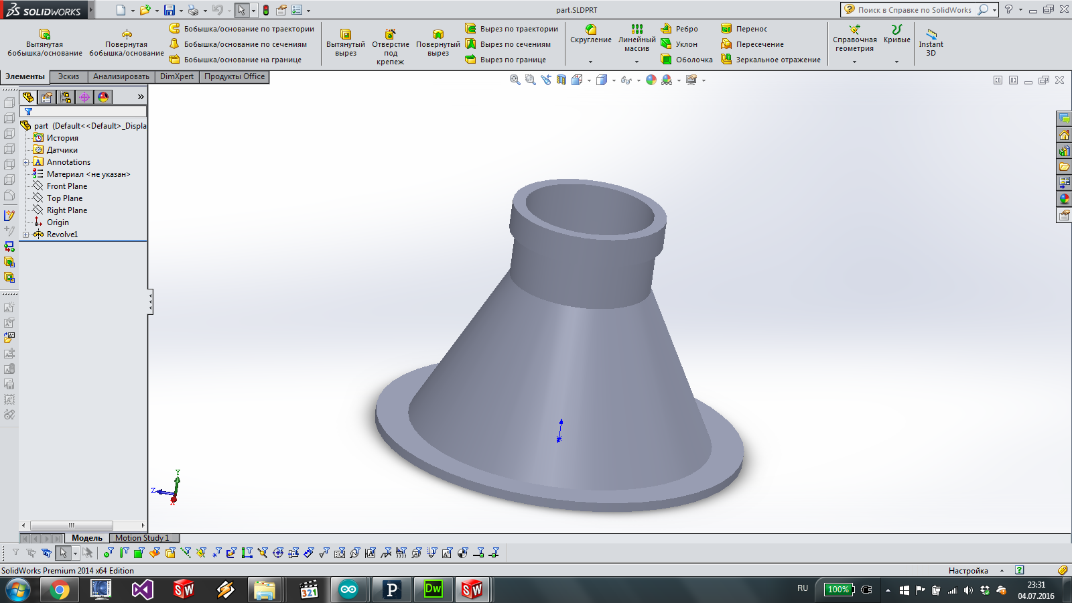
Task: Open Custom Properties task pane tab
Action: click(x=1064, y=215)
